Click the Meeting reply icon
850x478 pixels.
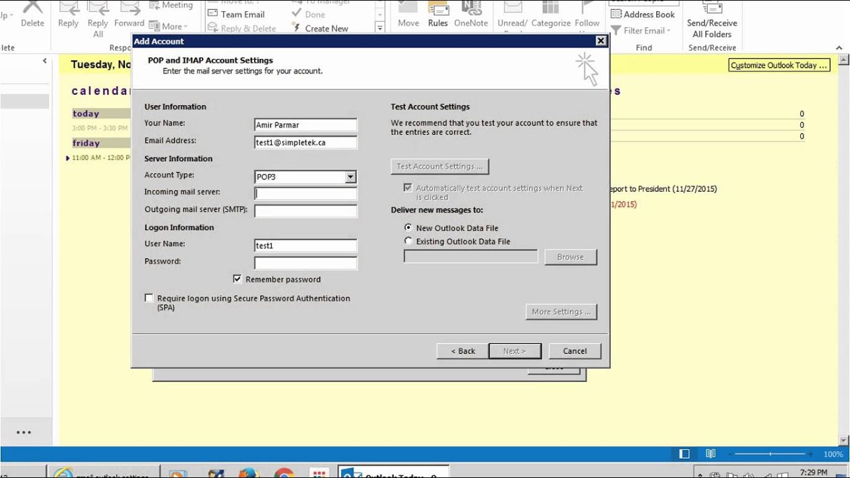click(x=171, y=5)
